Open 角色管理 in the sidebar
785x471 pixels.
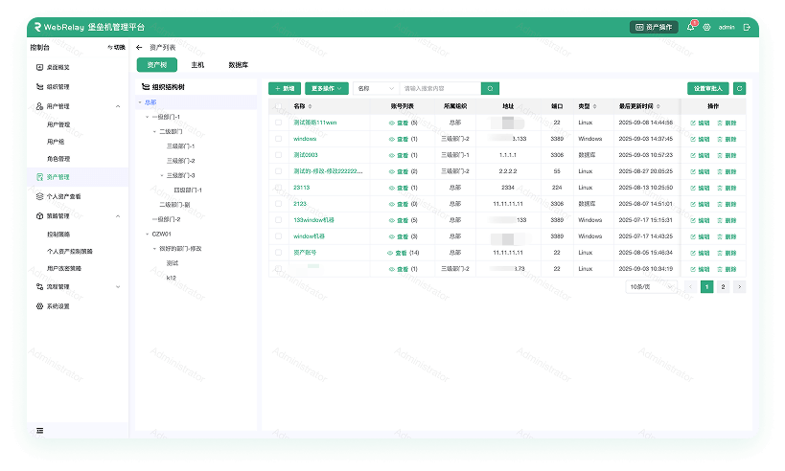58,159
